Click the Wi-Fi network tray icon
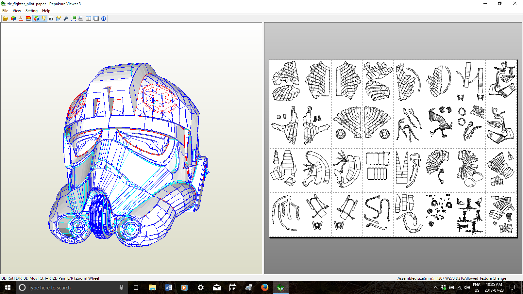The height and width of the screenshot is (294, 523). pos(459,287)
